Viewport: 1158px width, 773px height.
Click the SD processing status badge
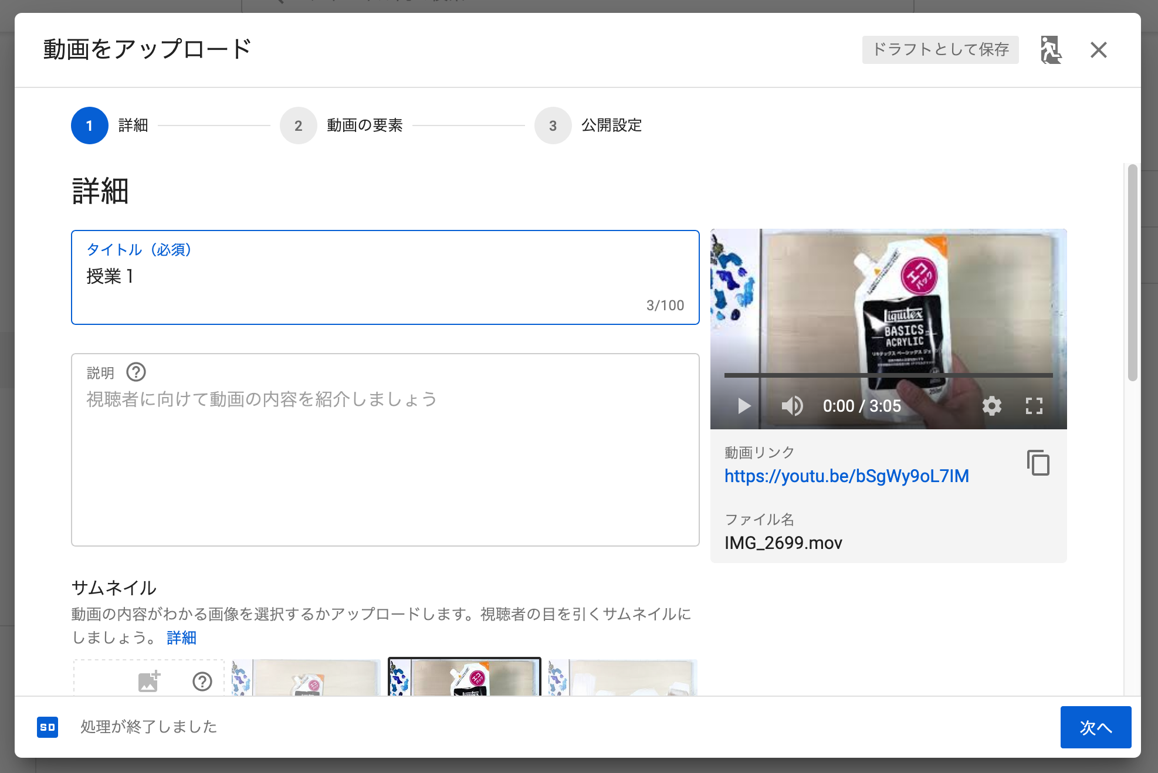click(48, 727)
